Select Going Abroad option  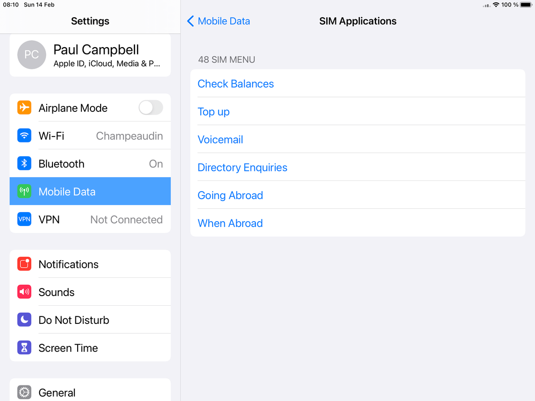point(230,195)
